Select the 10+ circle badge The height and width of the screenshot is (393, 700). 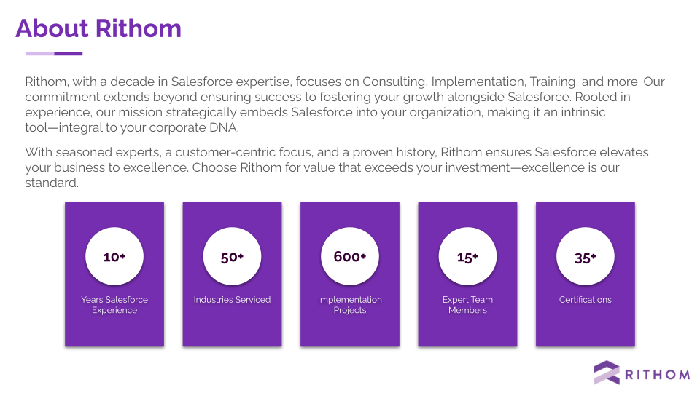(114, 256)
